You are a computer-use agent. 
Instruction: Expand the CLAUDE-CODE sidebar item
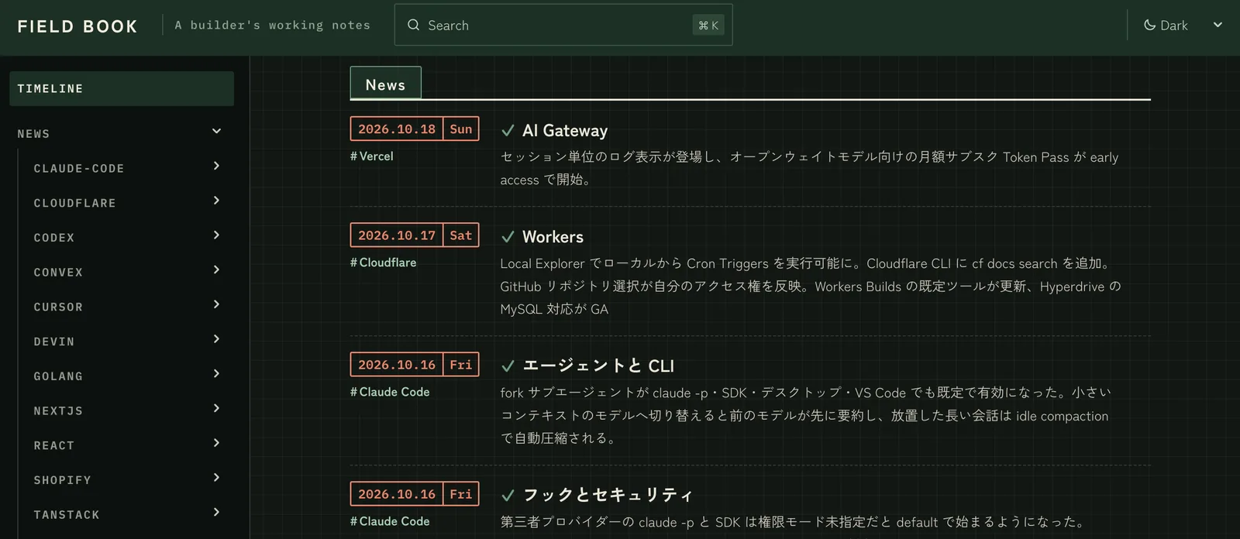[x=216, y=166]
